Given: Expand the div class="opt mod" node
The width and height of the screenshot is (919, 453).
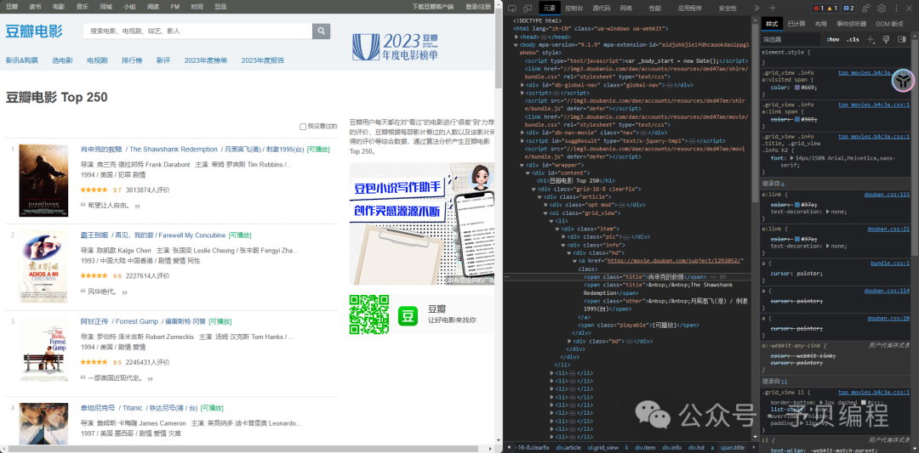Looking at the screenshot, I should 546,205.
